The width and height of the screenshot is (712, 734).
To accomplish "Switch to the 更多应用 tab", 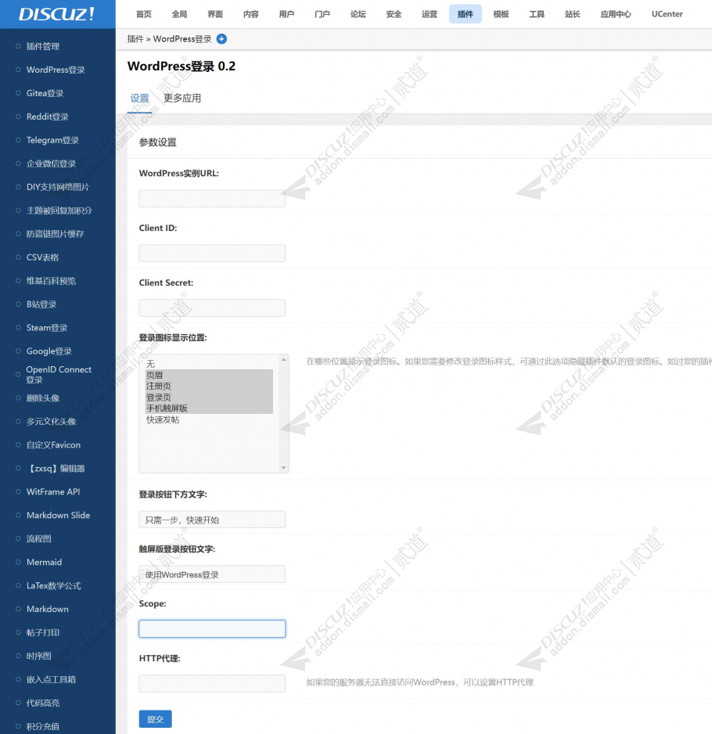I will 182,99.
